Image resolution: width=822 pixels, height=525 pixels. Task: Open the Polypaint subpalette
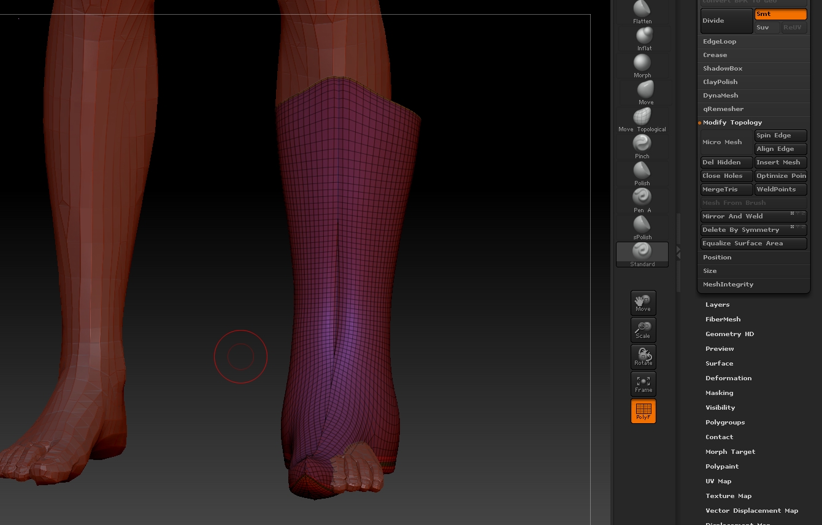pos(722,467)
